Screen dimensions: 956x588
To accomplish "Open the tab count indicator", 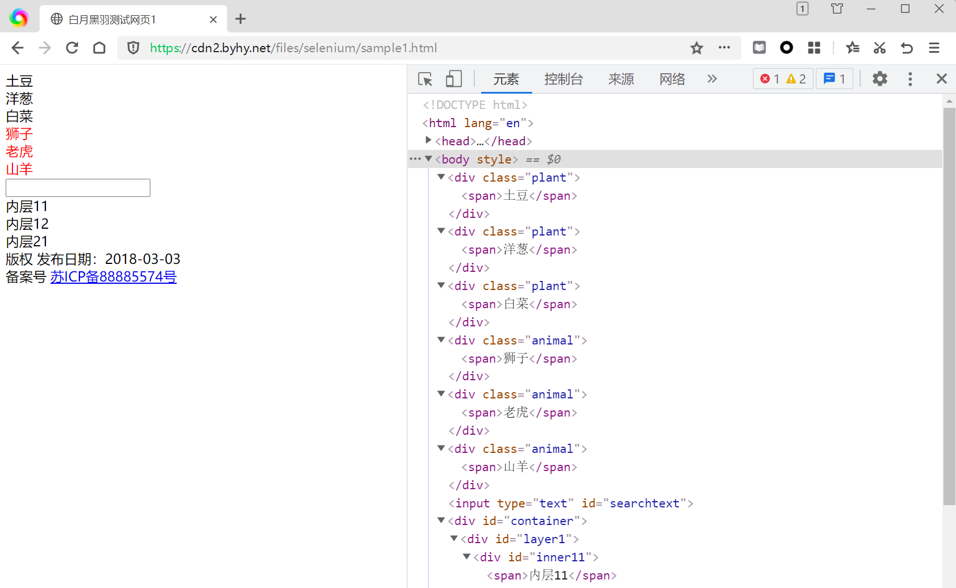I will click(x=802, y=9).
